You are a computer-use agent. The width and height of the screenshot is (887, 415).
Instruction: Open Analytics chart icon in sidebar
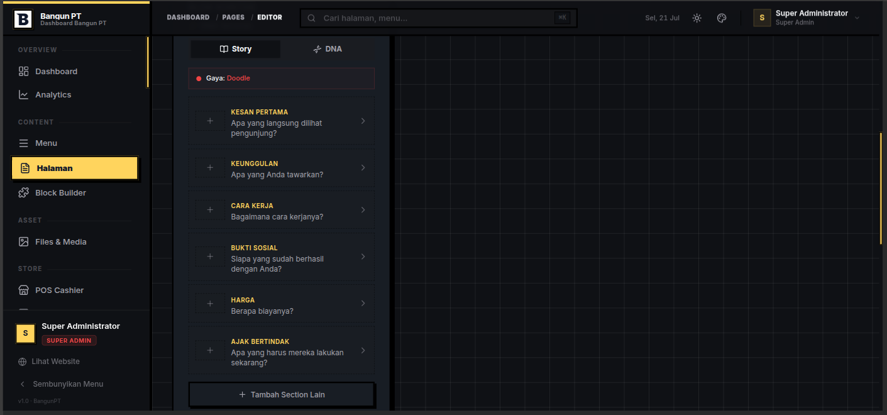coord(23,95)
